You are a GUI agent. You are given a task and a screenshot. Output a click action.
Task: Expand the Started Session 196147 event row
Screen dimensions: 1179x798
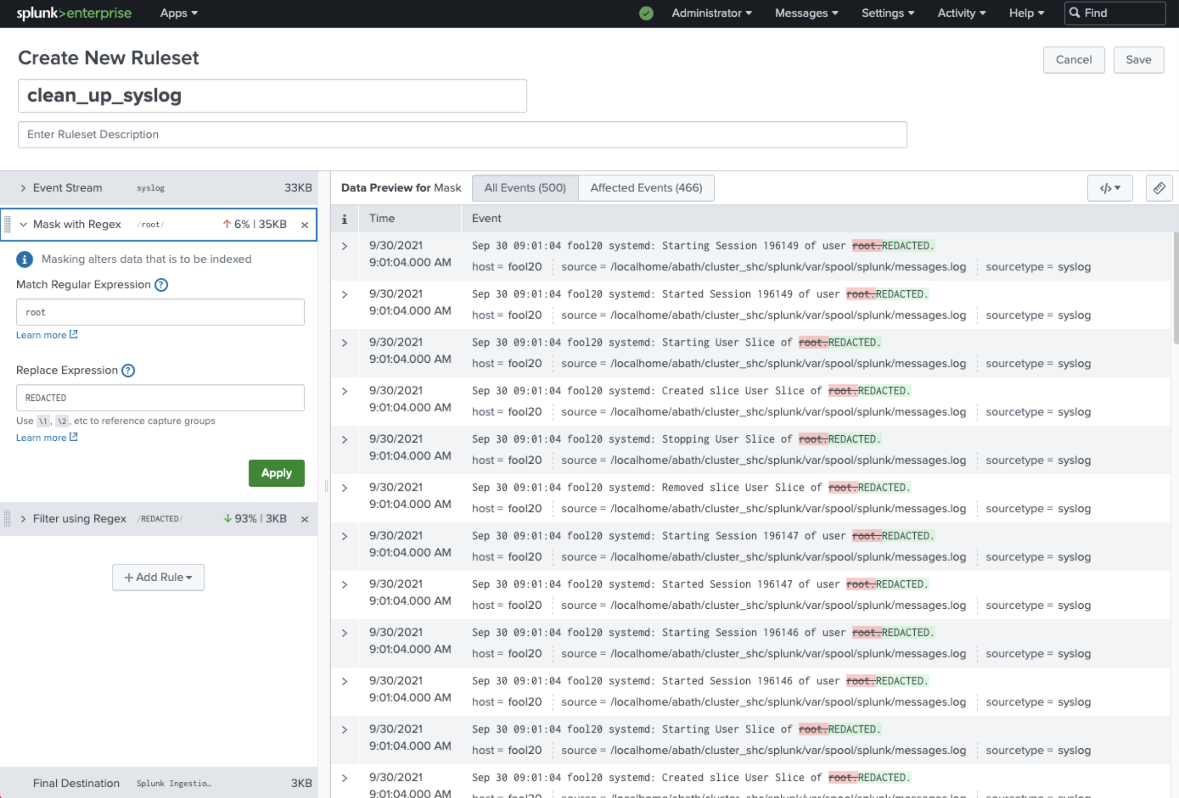click(344, 585)
